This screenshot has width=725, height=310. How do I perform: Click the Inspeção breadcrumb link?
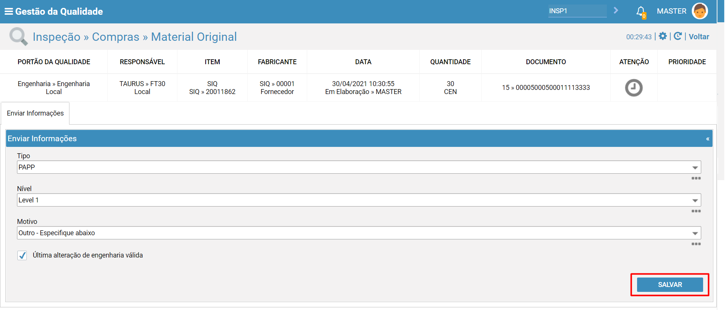[57, 37]
